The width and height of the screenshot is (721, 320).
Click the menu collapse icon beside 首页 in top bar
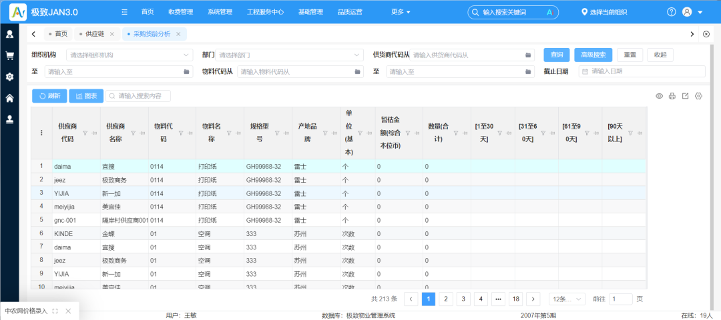click(x=124, y=12)
